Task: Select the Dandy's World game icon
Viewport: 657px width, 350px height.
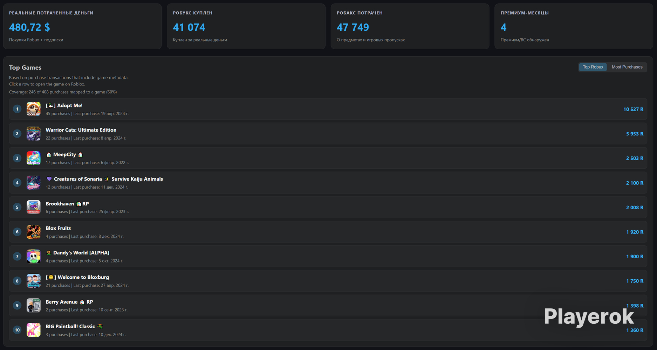Action: click(x=34, y=256)
